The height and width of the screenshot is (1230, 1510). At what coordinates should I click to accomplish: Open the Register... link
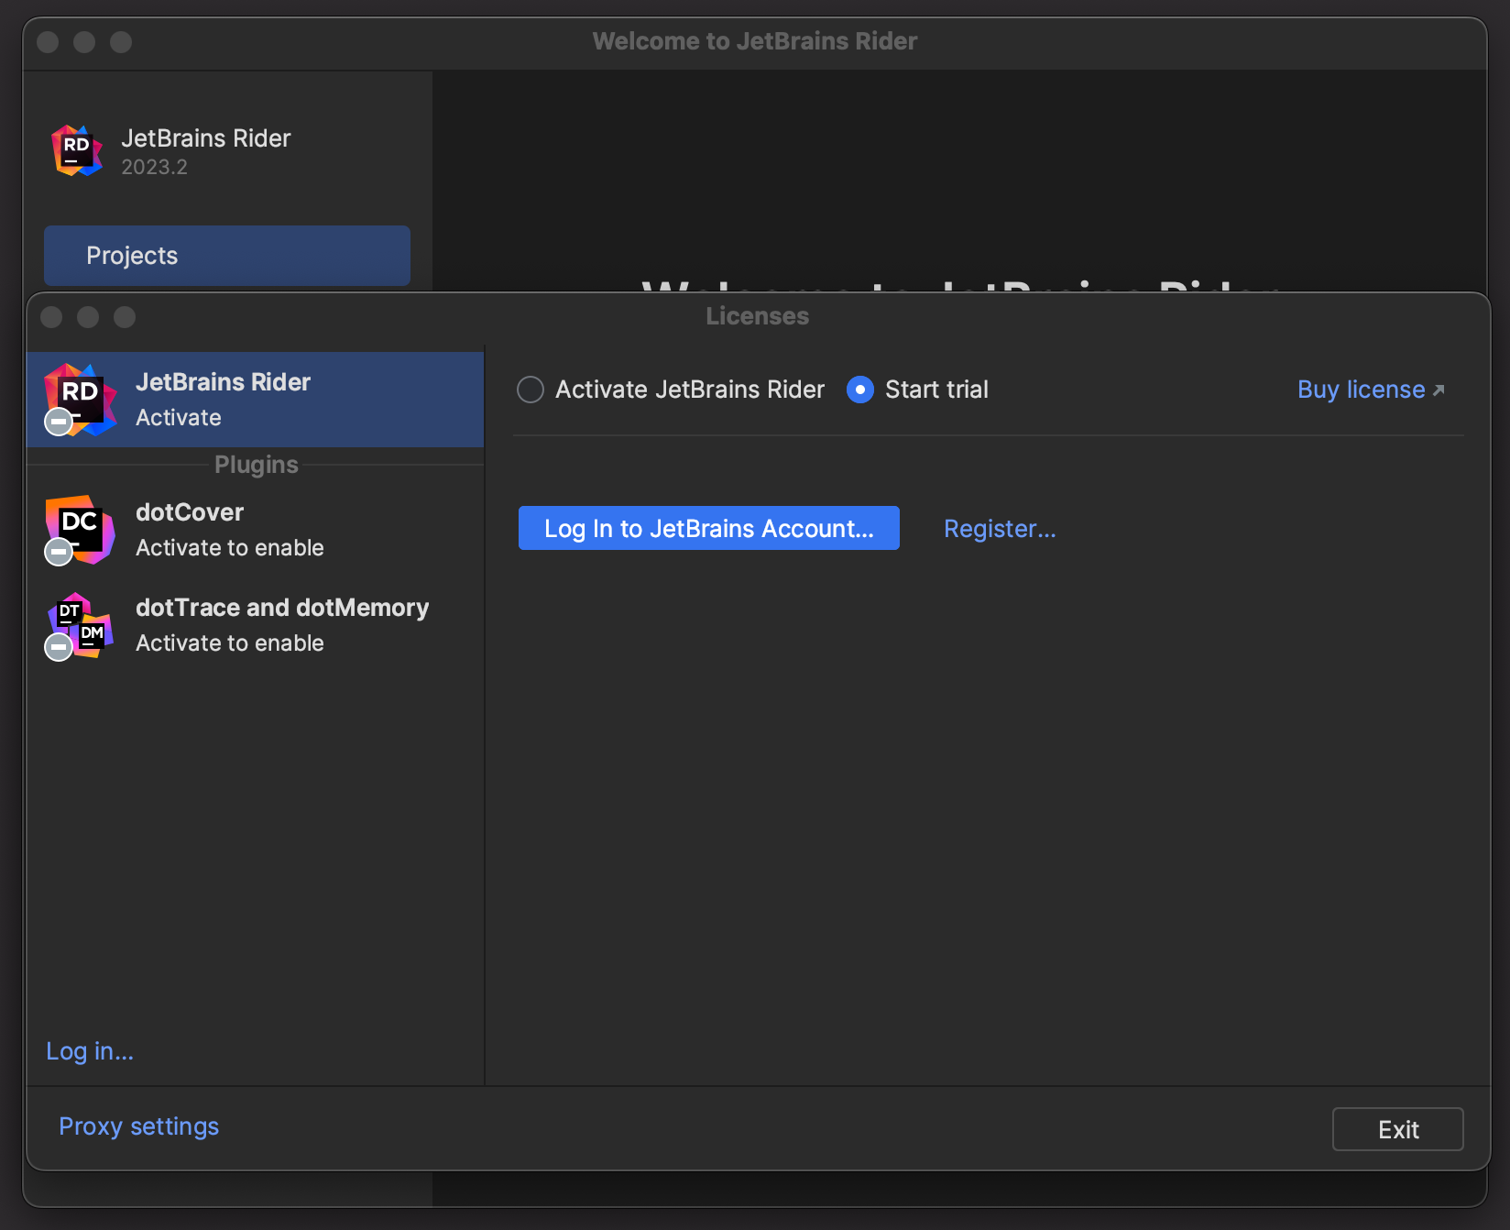(x=1000, y=529)
